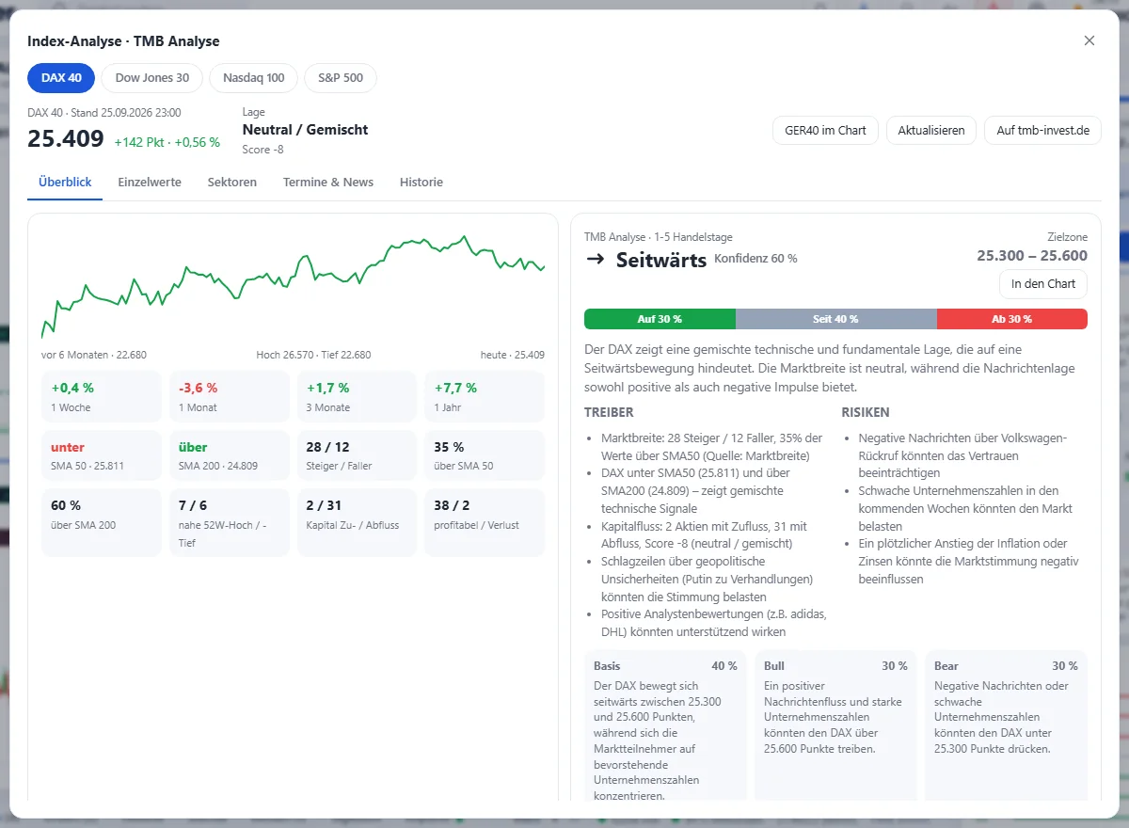Select the 35 % über SMA 50 tile
Screen dimensions: 1129x828
click(485, 455)
